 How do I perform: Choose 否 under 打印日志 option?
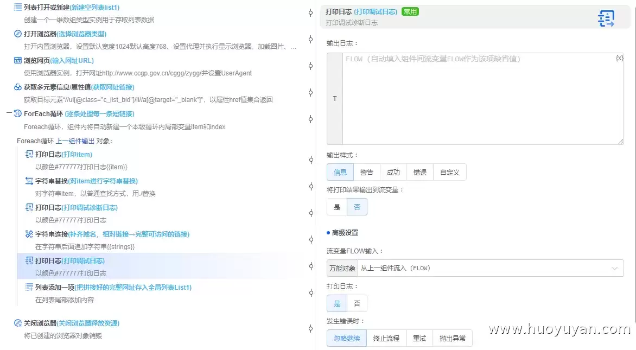tap(357, 303)
